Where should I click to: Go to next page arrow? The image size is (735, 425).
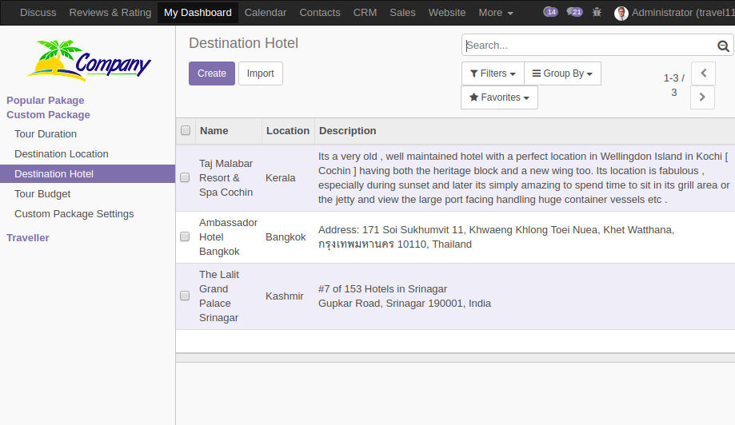(x=702, y=97)
